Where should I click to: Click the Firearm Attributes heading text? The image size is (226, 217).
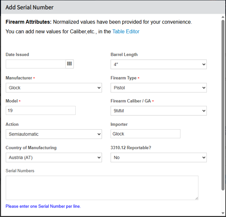[28, 22]
